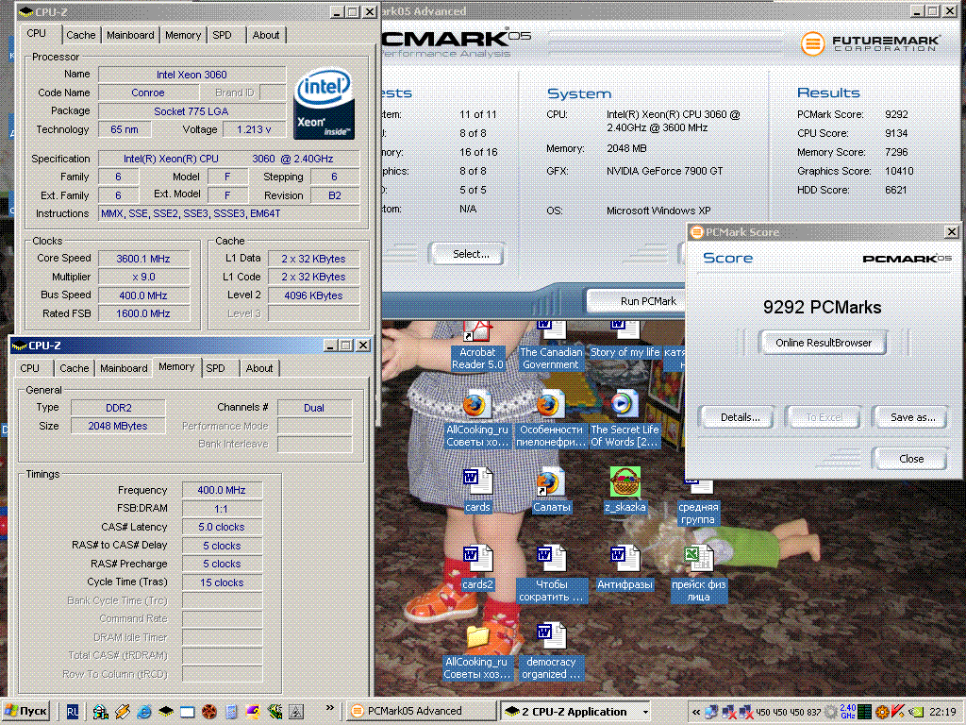Click the NVIDIA tray icon
Screen dimensions: 966x725
point(916,712)
